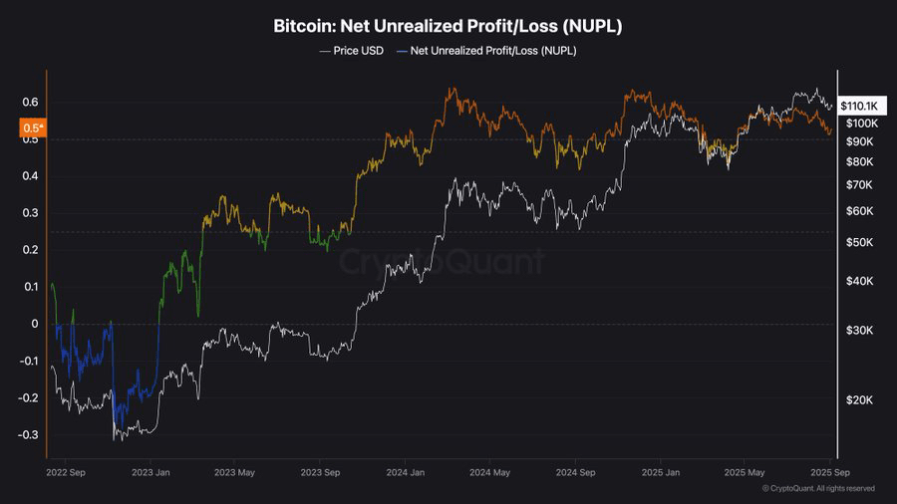
Task: Click the 0.6 NUPL axis label
Action: click(x=30, y=103)
